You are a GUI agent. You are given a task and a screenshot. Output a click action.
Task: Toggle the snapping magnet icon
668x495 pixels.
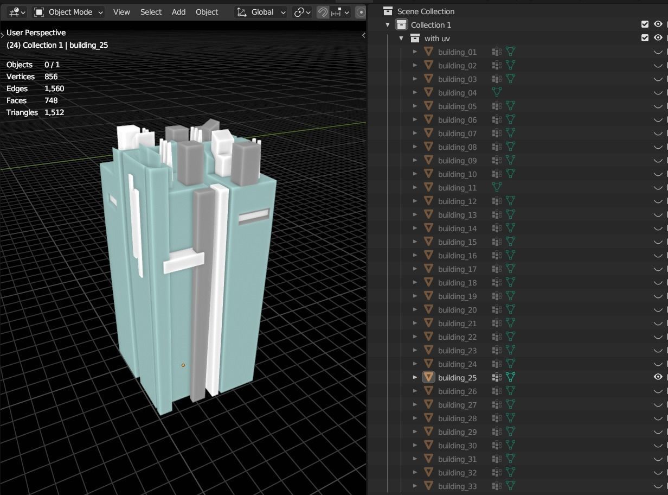click(x=323, y=12)
